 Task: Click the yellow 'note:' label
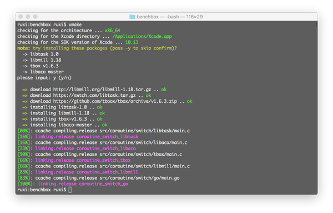(23, 48)
